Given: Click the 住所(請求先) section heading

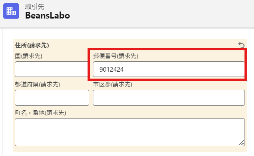Looking at the screenshot, I should point(32,45).
